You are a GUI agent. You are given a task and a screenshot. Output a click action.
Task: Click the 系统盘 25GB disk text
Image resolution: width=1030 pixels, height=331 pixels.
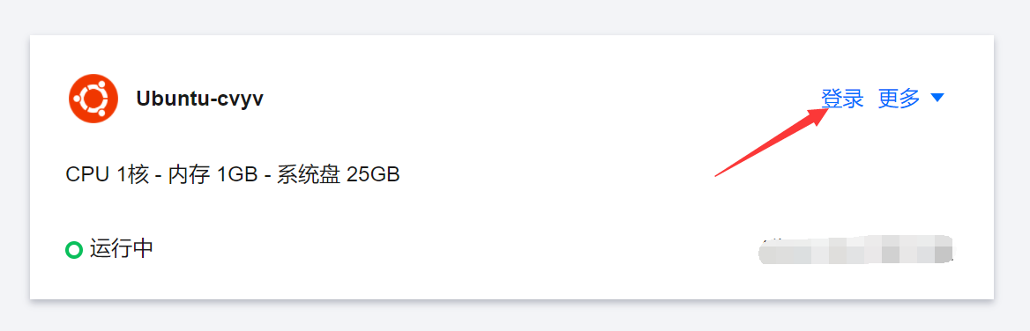[x=338, y=175]
